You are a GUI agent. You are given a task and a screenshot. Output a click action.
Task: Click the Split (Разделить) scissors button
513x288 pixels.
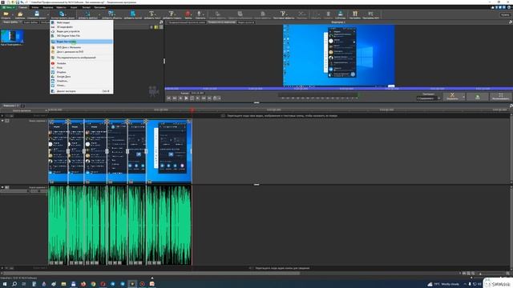tap(452, 97)
